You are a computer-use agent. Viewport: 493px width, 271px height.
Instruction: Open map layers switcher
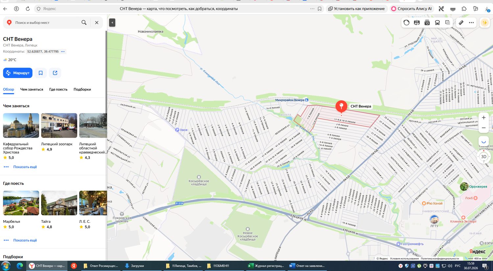(x=448, y=23)
